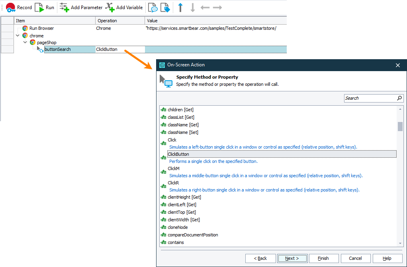This screenshot has width=407, height=267.
Task: Open Help for the dialog
Action: click(387, 258)
